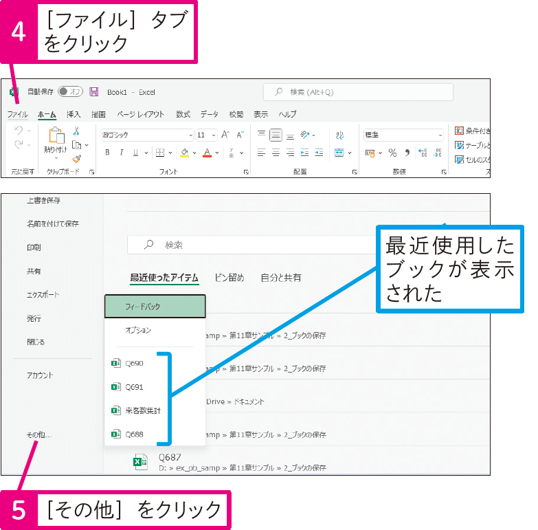538x530 pixels.
Task: Open the ファイル tab
Action: (17, 114)
